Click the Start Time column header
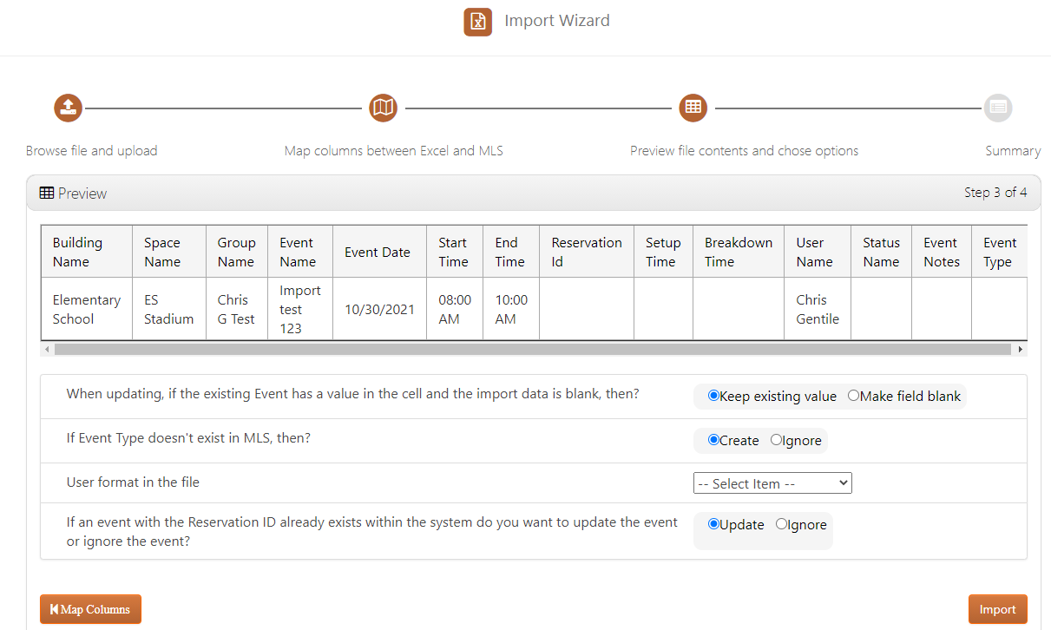 [x=455, y=252]
